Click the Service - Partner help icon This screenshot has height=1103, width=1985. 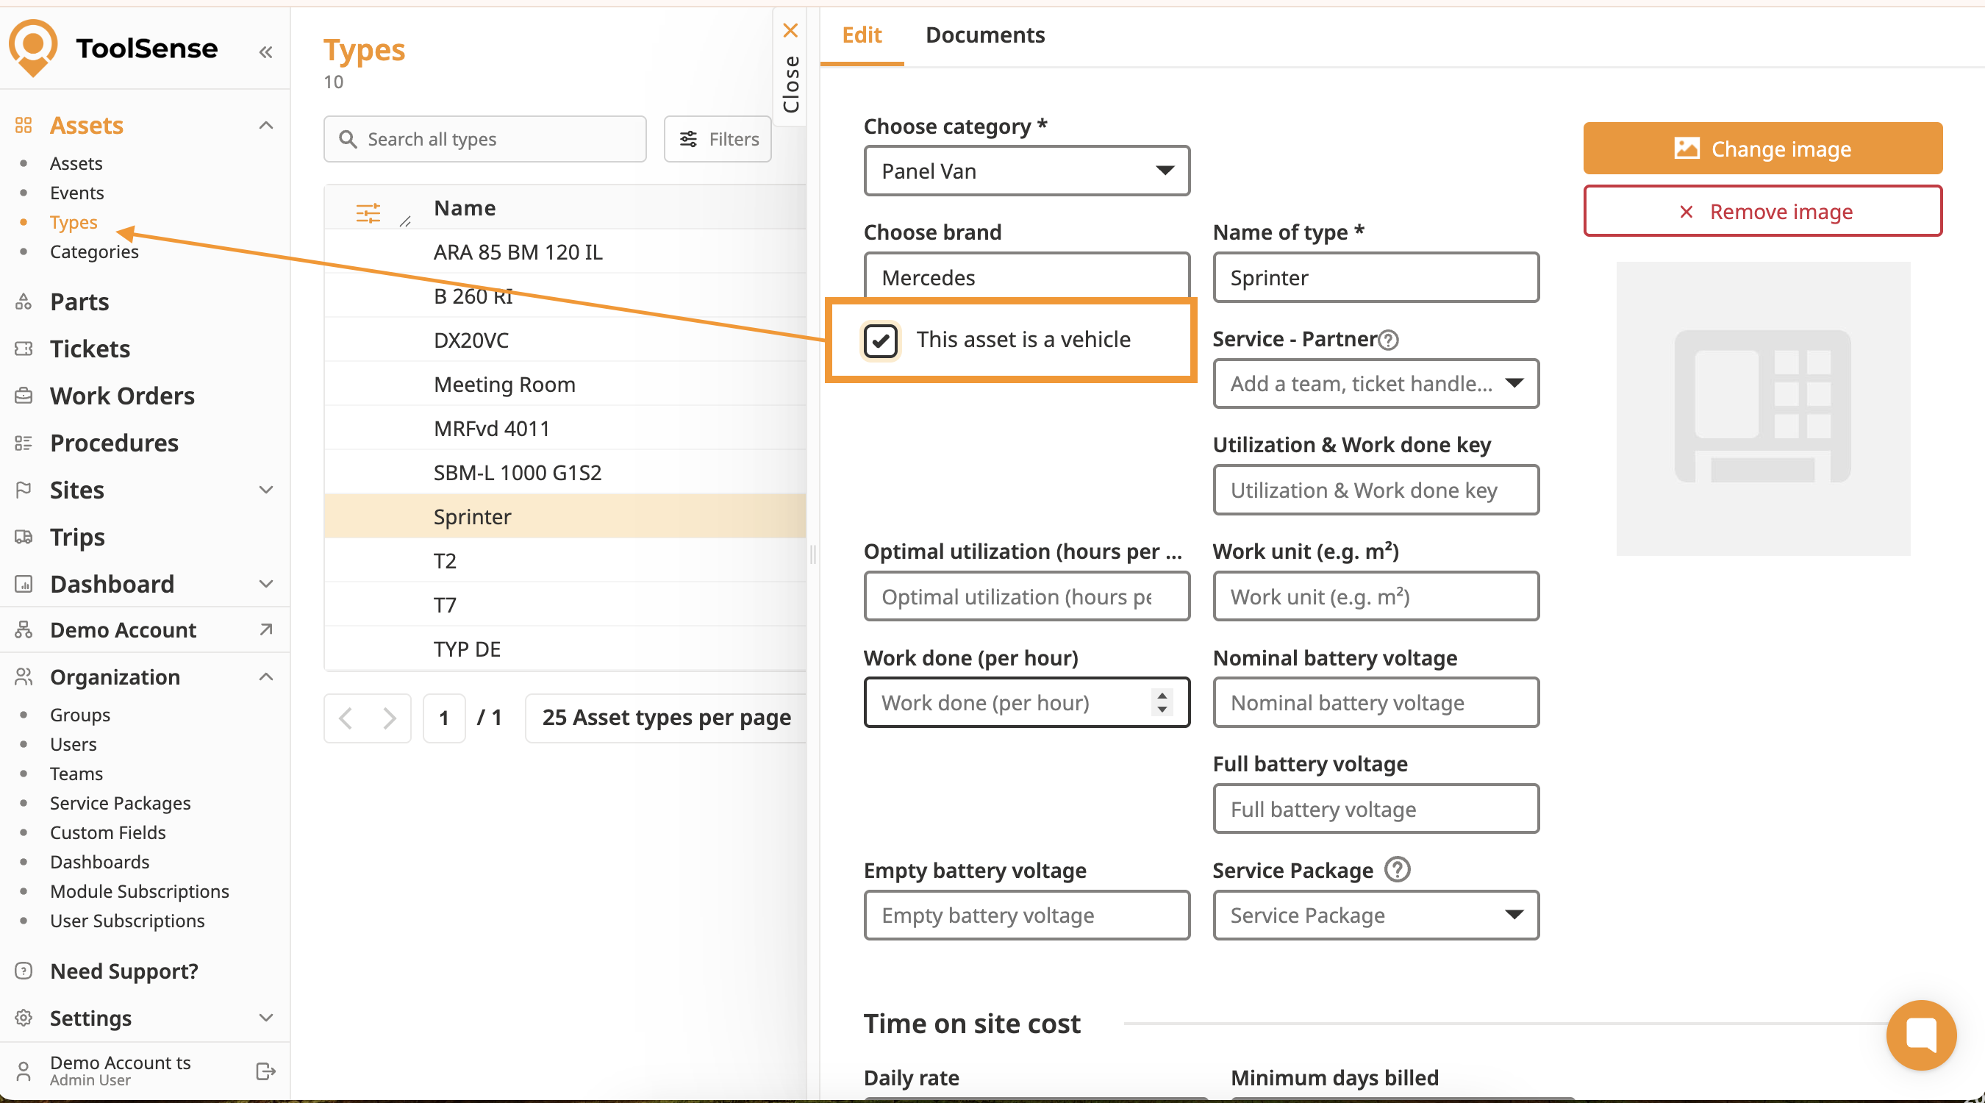pos(1389,340)
